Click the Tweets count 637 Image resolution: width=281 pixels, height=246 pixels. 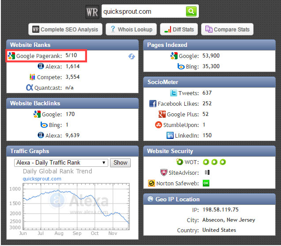207,93
